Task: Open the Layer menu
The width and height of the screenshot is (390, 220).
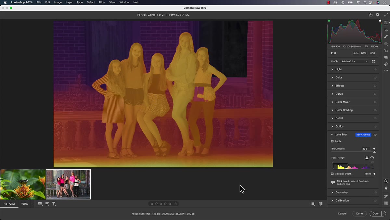Action: 69,2
